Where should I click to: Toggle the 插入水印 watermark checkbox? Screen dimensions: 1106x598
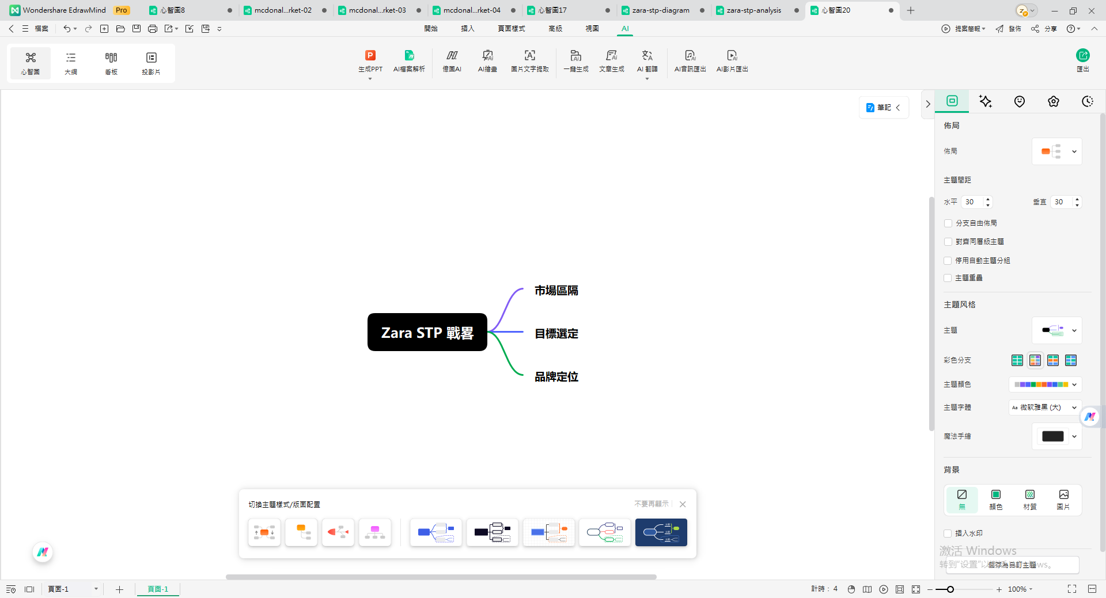click(948, 534)
